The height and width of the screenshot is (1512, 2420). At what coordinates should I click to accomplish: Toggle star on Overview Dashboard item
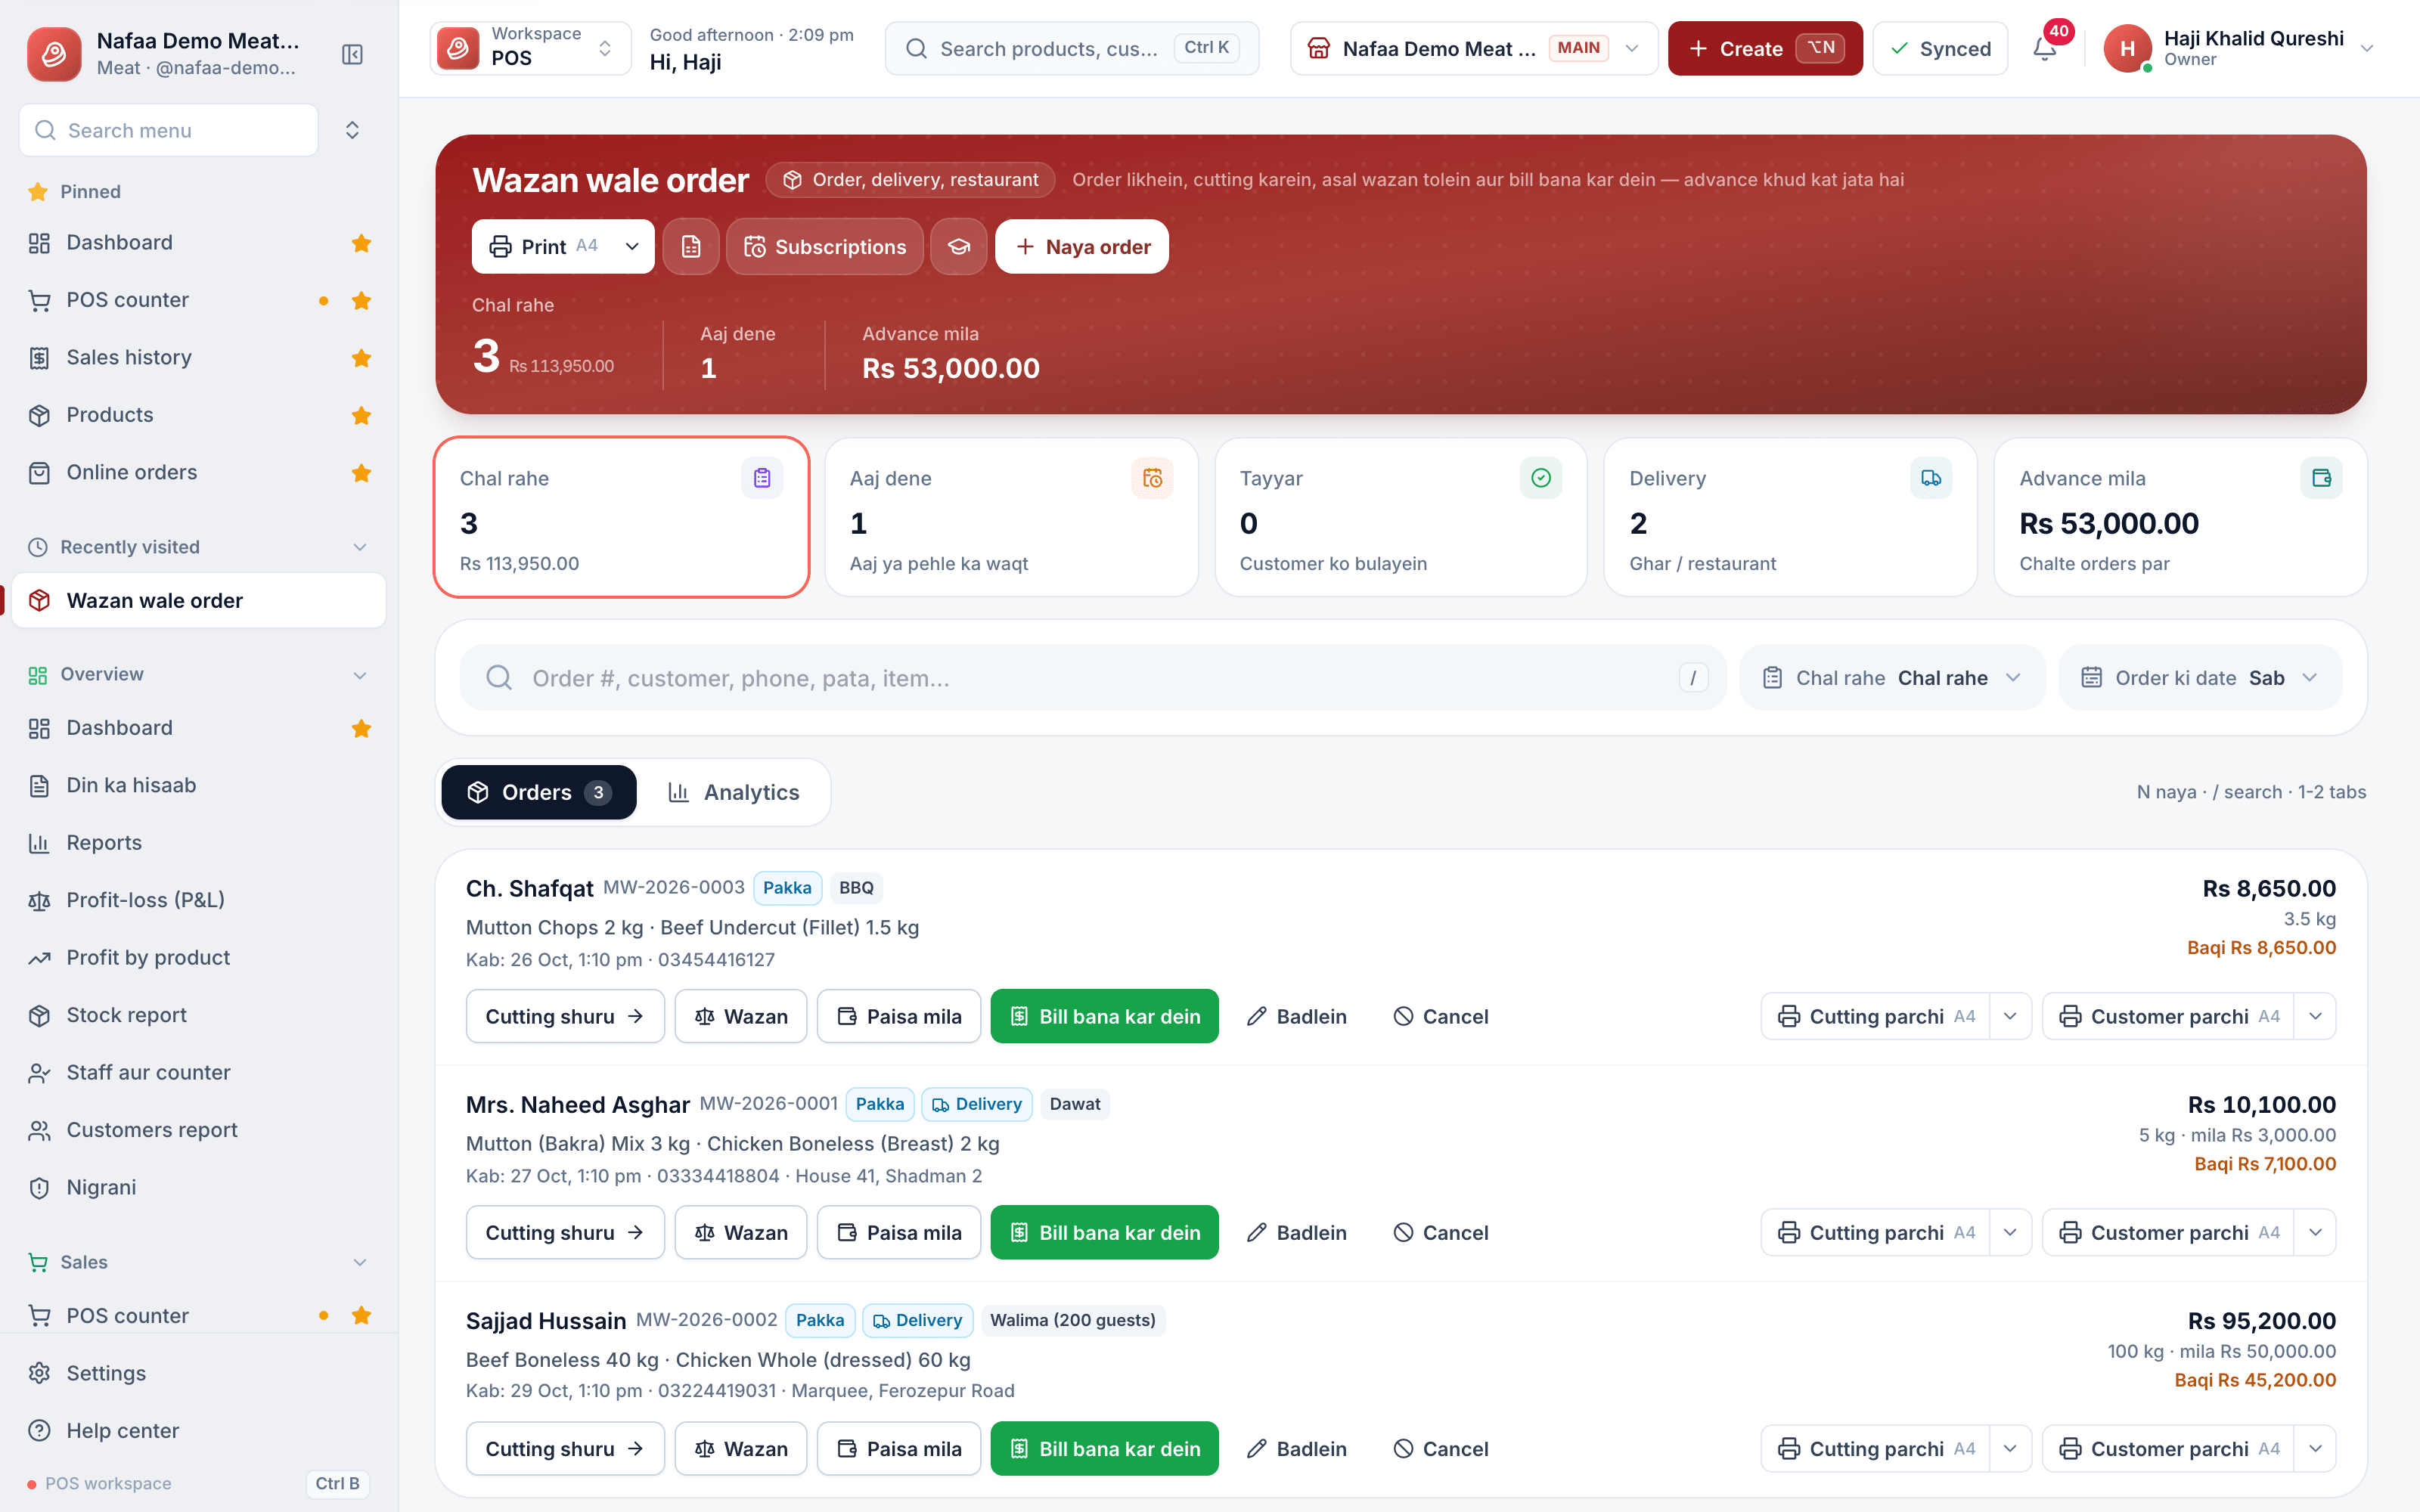pyautogui.click(x=362, y=728)
